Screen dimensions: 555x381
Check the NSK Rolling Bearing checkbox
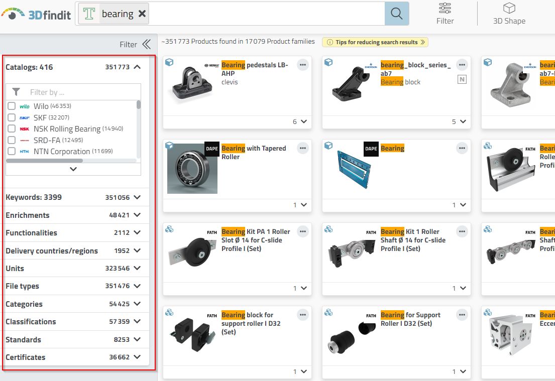(x=12, y=129)
